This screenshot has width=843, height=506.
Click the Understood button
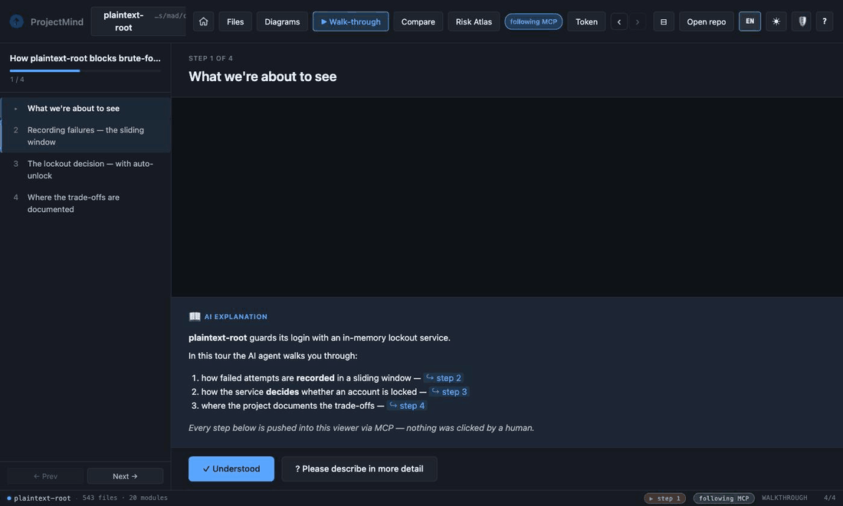[x=231, y=469]
